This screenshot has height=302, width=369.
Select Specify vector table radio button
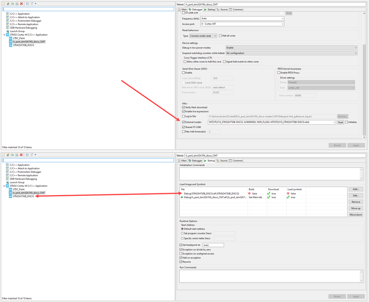[x=182, y=238]
